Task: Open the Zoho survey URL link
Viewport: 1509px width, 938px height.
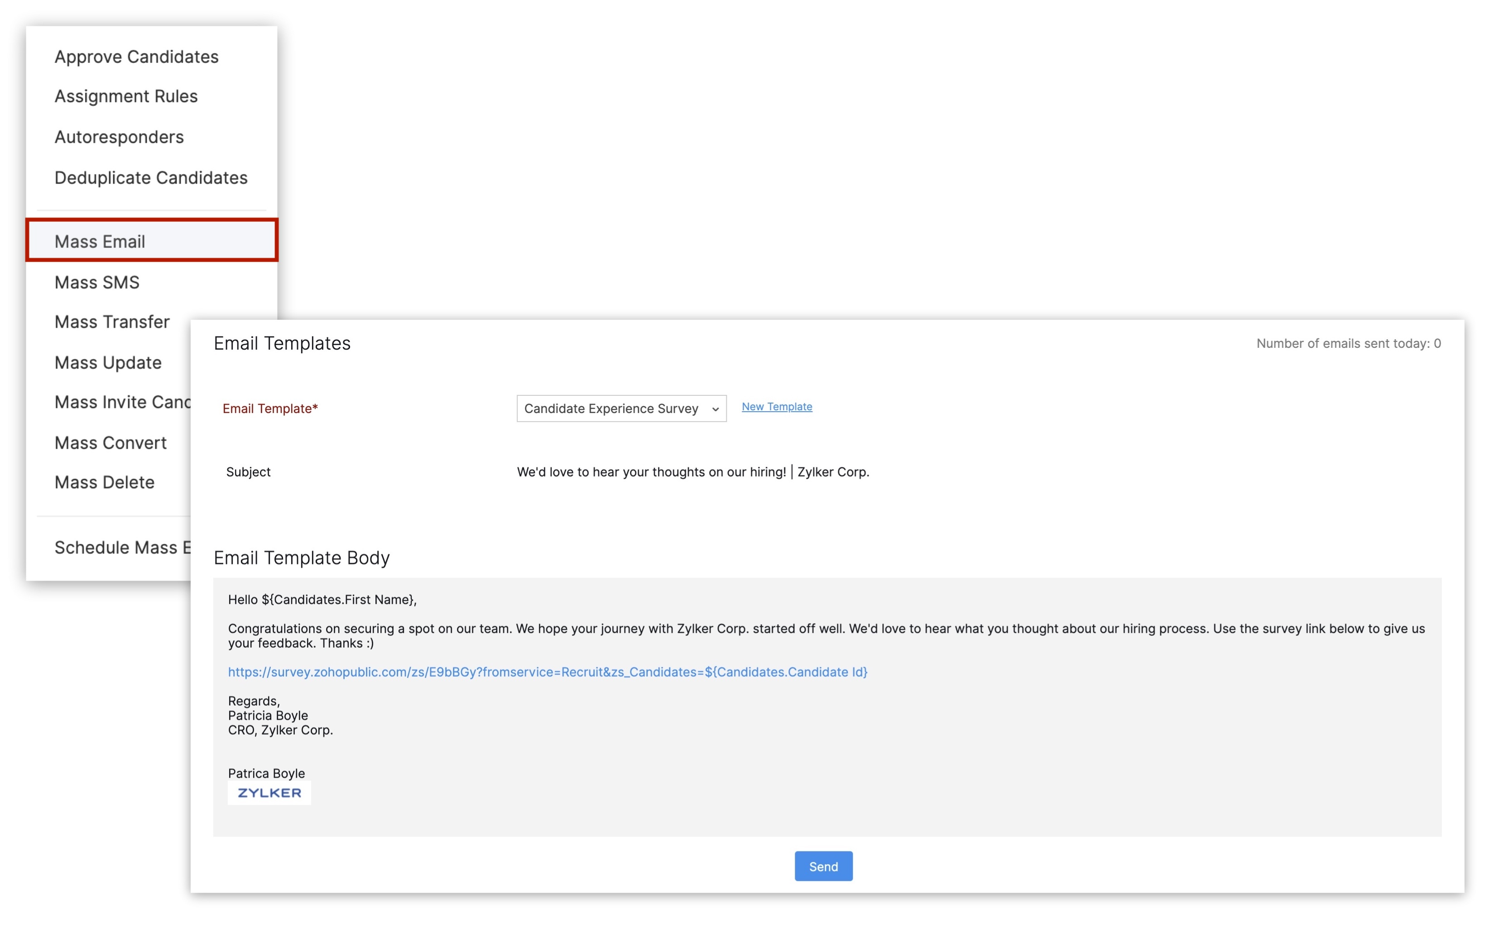Action: (x=547, y=672)
